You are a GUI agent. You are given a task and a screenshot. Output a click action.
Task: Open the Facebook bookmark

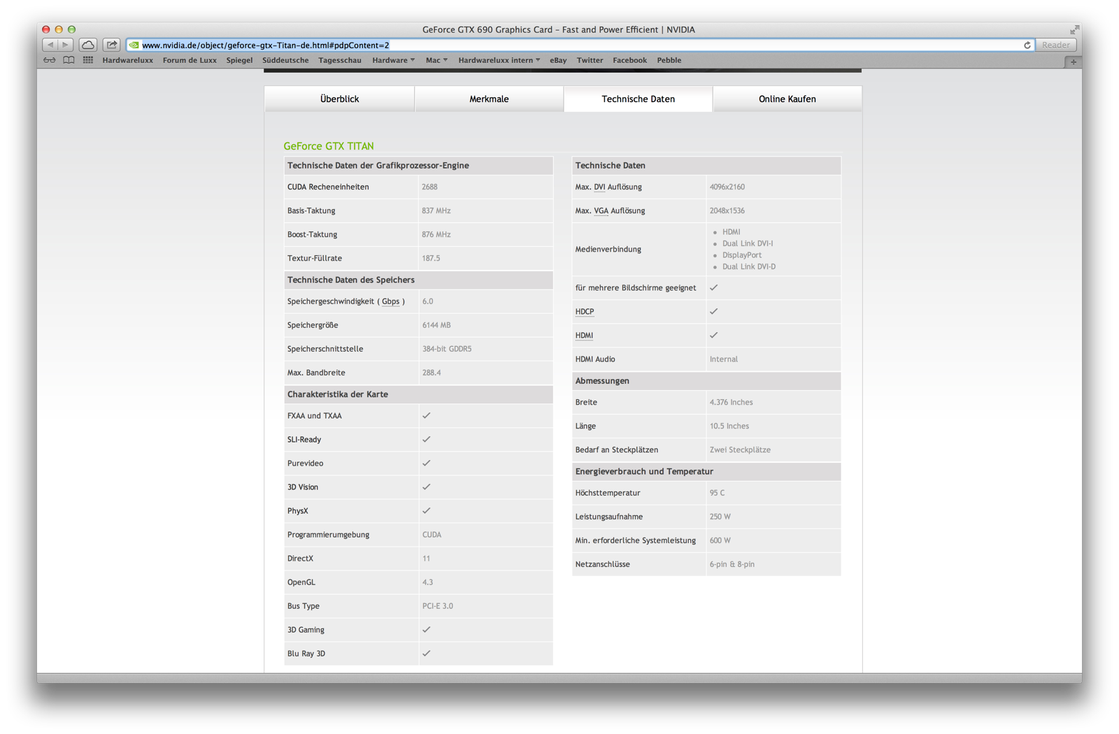pyautogui.click(x=629, y=60)
